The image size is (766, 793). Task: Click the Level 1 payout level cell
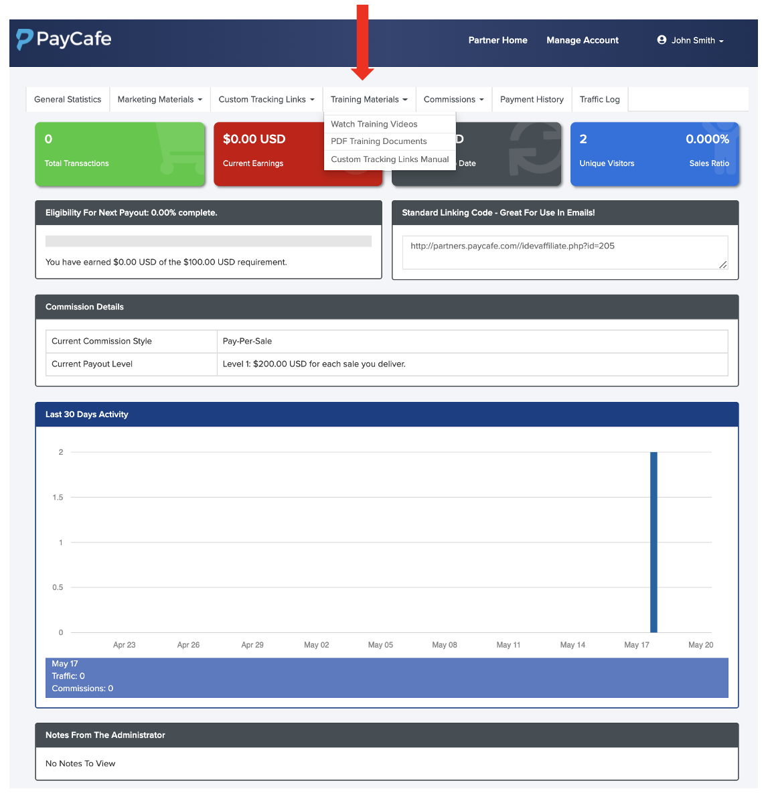pos(472,364)
